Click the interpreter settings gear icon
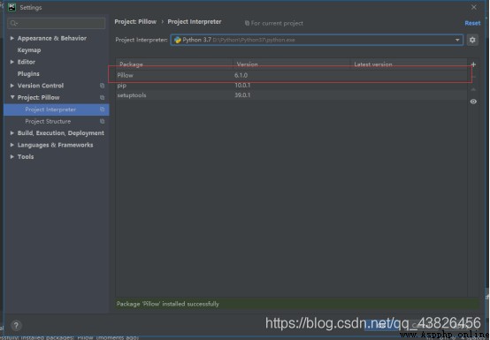490x340 pixels. point(472,40)
